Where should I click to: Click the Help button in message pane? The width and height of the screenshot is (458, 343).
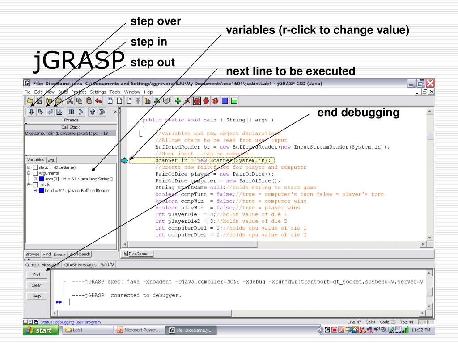coord(37,296)
